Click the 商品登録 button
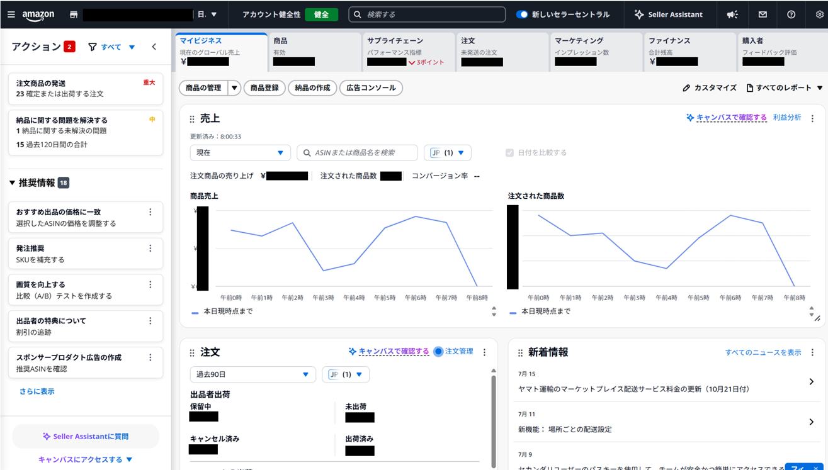The width and height of the screenshot is (828, 470). click(x=264, y=88)
